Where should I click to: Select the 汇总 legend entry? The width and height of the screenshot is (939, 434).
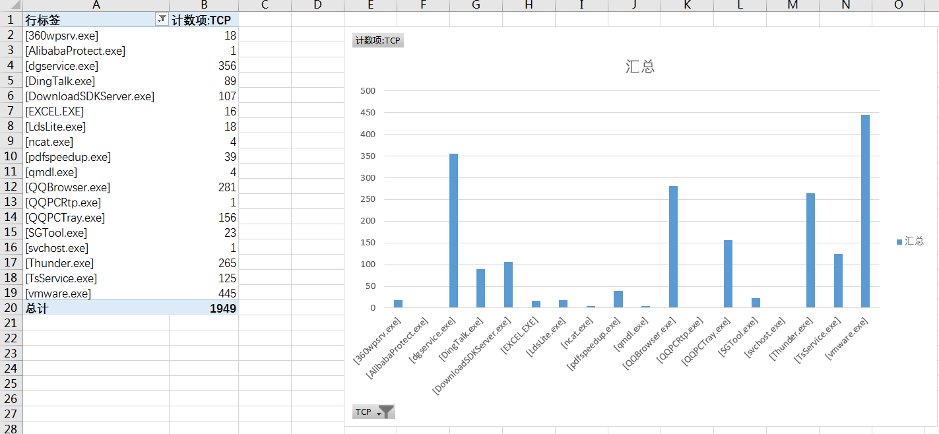[x=910, y=241]
